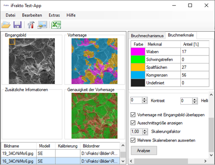The height and width of the screenshot is (165, 215).
Task: Open the Hilfe menu
Action: pos(71,15)
